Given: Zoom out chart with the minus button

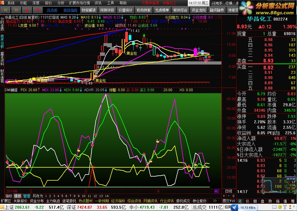Looking at the screenshot, I should 229,196.
